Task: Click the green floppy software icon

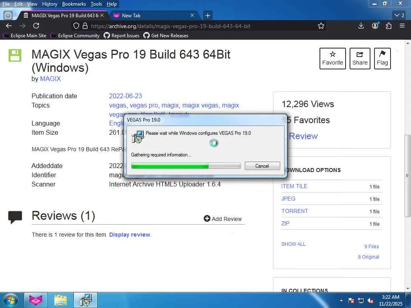Action: (x=15, y=55)
